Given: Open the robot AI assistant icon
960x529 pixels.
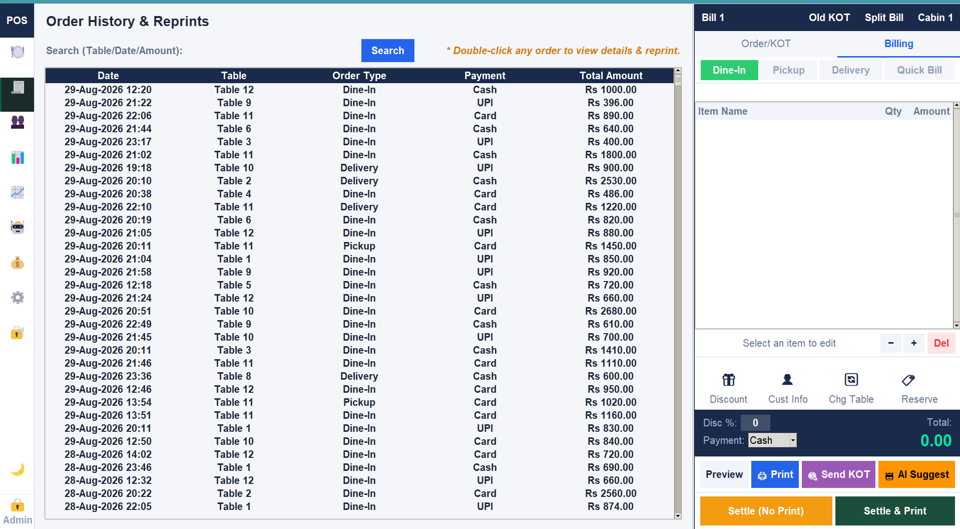Looking at the screenshot, I should [17, 227].
